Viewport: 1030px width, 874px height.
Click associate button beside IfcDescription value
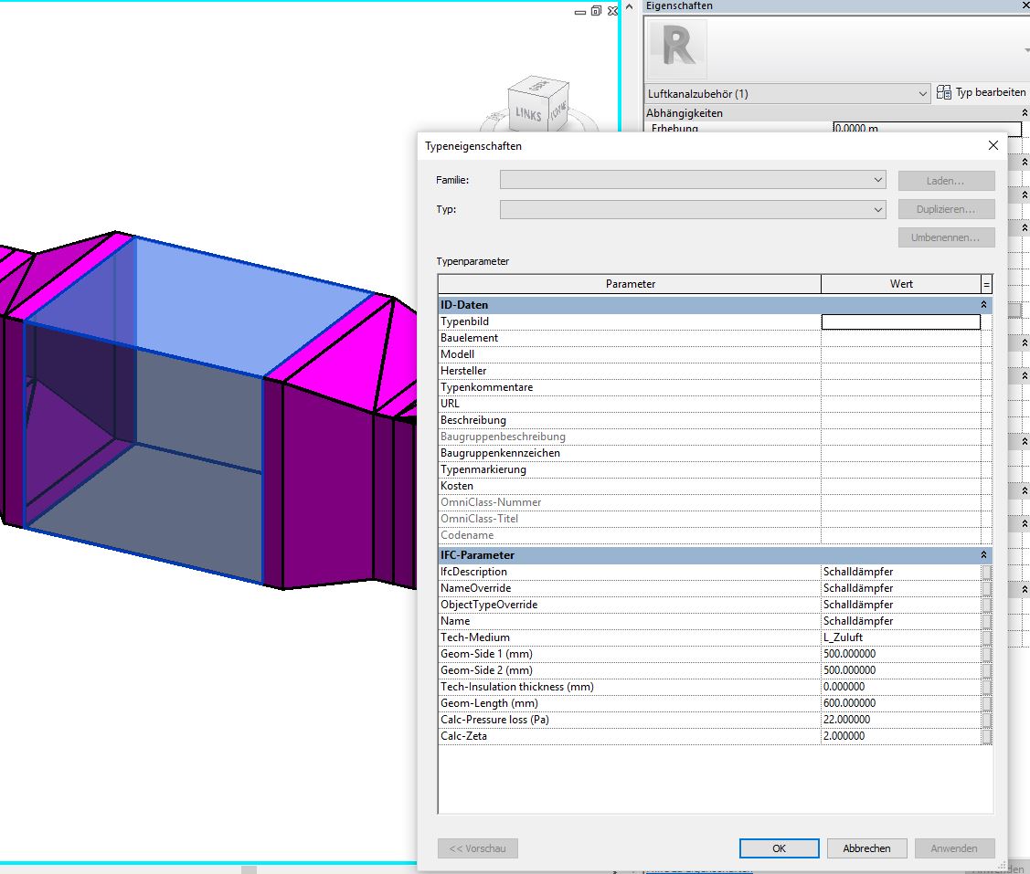pos(986,572)
